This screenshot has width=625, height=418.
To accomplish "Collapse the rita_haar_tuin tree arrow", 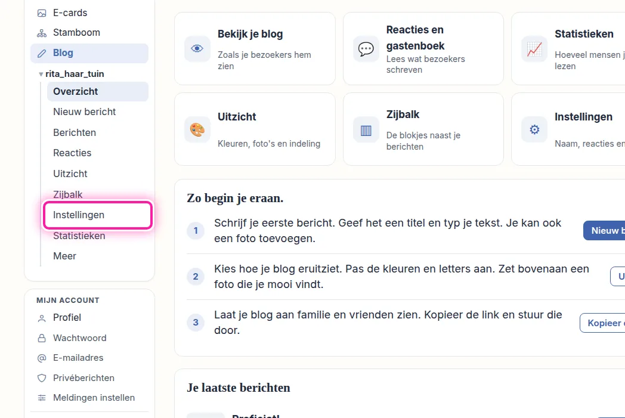I will (41, 74).
